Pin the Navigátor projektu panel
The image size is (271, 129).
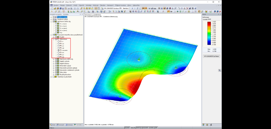pos(80,15)
